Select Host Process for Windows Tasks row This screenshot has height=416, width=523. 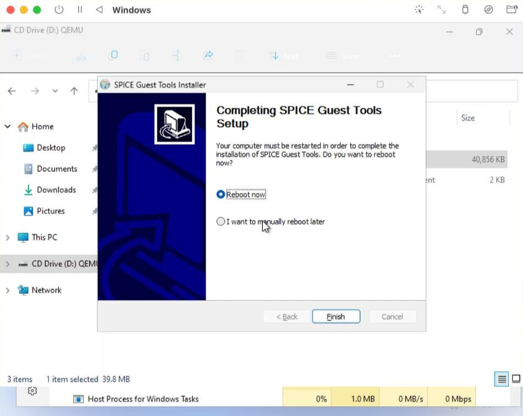pyautogui.click(x=263, y=398)
